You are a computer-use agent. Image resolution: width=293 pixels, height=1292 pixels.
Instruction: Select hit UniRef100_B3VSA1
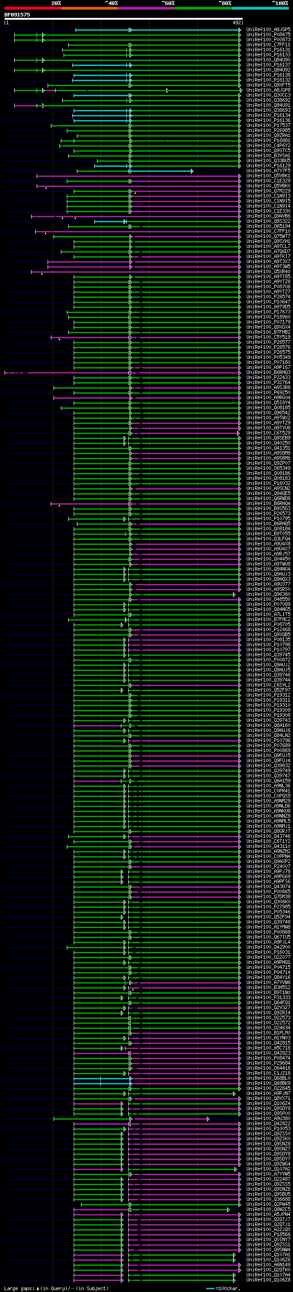268,155
